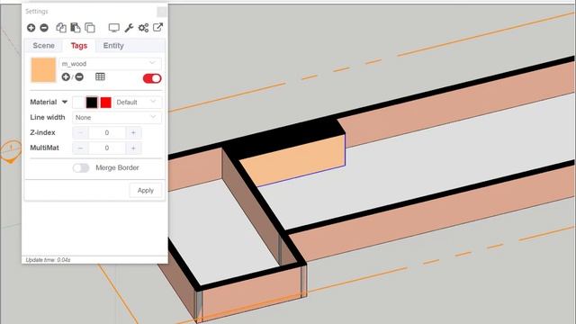Open the wrench tools icon
This screenshot has width=576, height=324.
coord(129,28)
